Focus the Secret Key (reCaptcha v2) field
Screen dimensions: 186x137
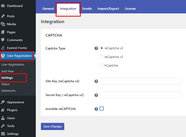(x=140, y=95)
